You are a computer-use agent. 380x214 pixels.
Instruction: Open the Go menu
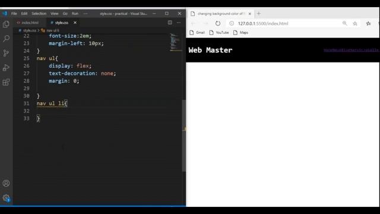pyautogui.click(x=65, y=14)
